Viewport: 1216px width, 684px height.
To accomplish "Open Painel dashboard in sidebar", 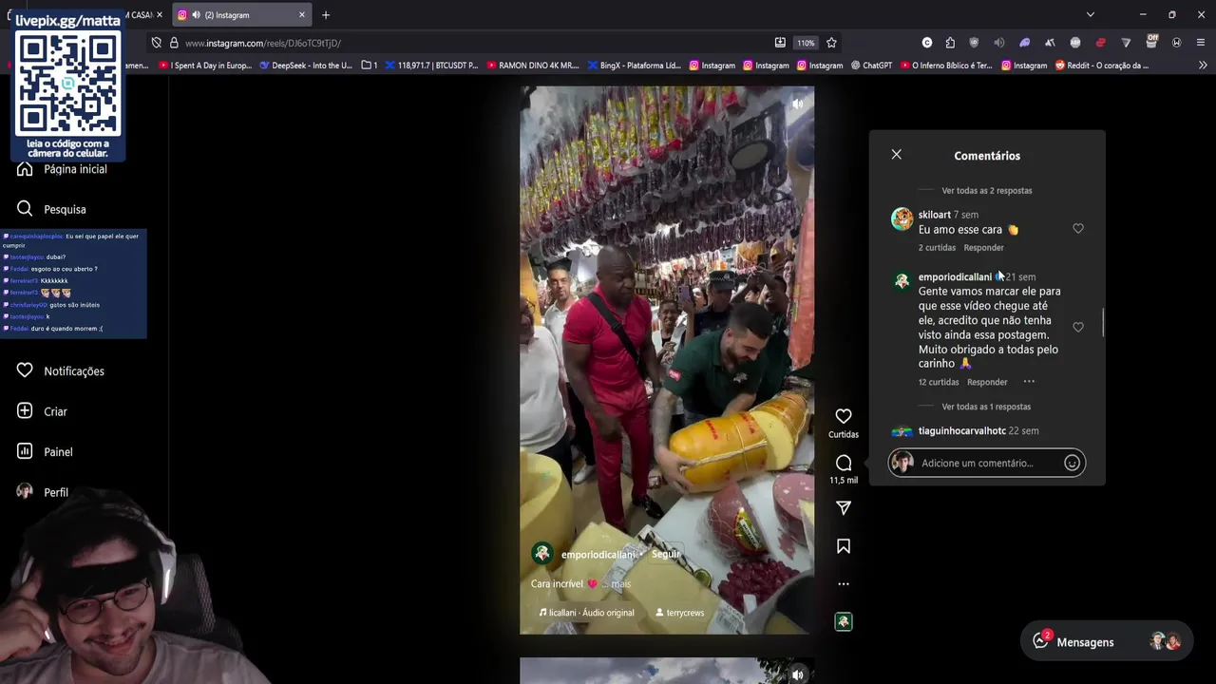I will 45,452.
